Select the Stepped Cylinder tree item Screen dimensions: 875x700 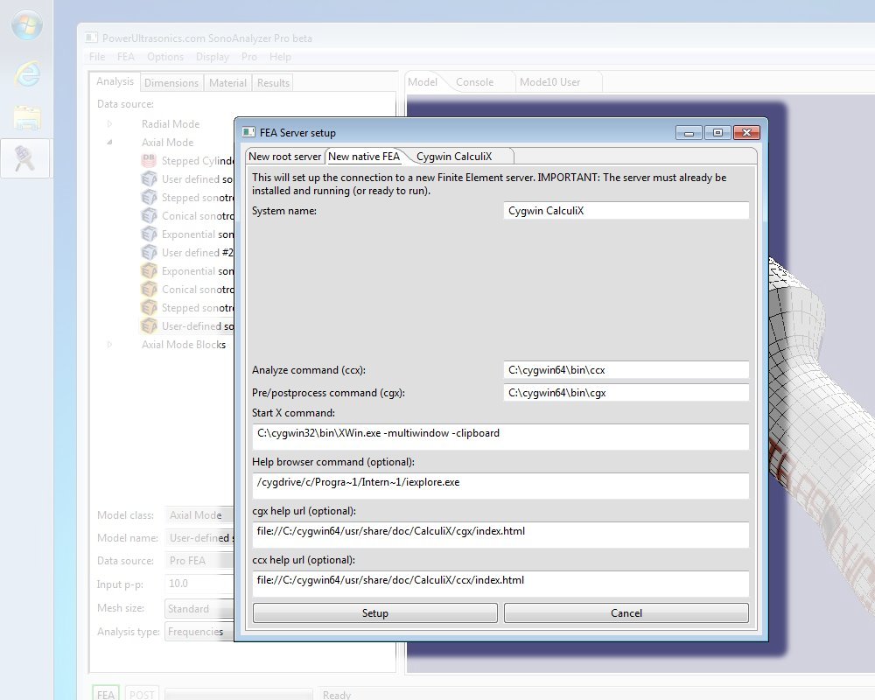coord(198,161)
